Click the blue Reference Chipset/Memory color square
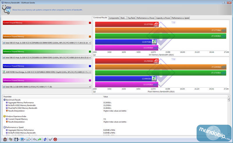 [x=90, y=66]
